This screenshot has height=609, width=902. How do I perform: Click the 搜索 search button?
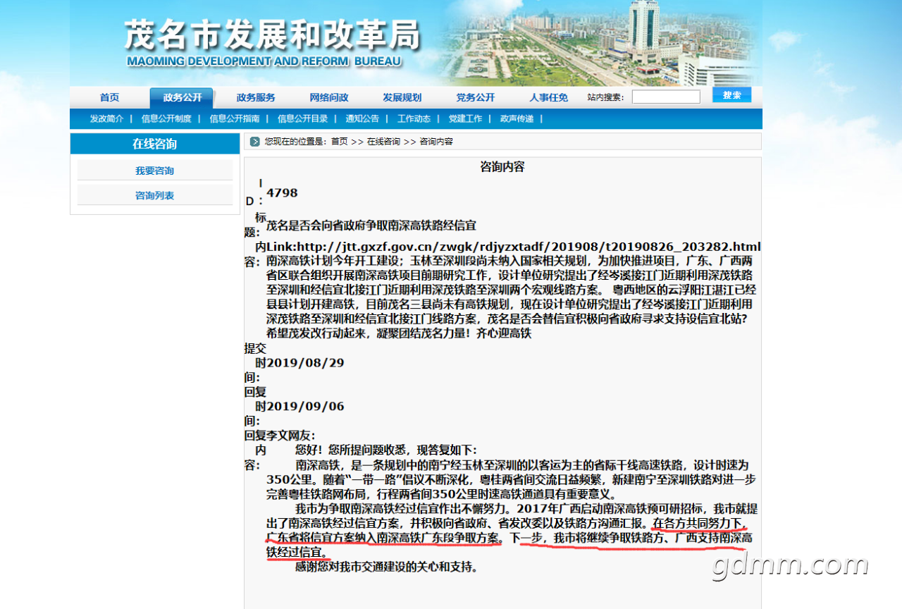(731, 95)
